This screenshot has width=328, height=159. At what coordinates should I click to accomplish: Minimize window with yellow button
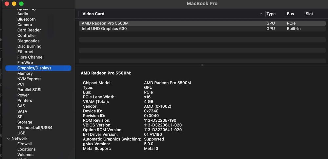pos(14,4)
